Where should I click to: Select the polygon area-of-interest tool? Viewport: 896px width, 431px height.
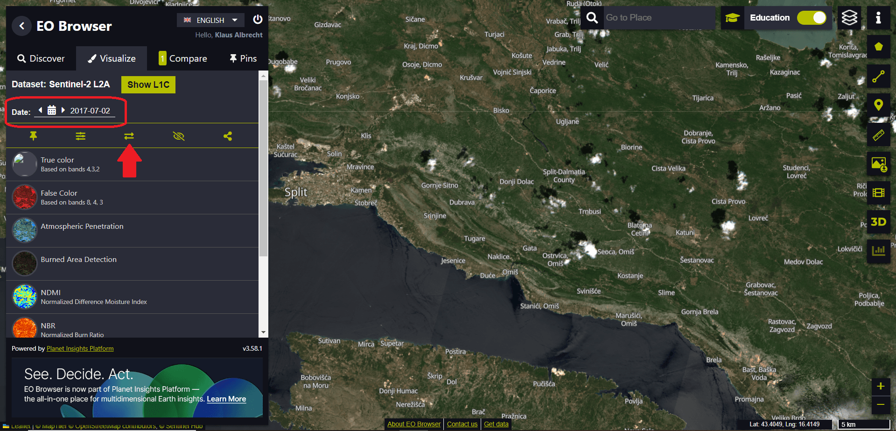(x=878, y=47)
